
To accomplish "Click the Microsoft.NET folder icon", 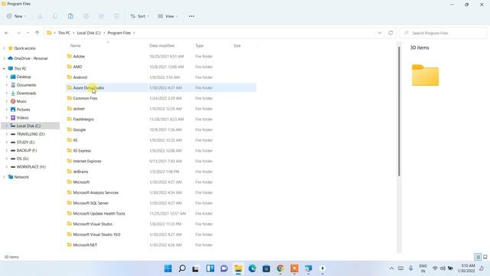I will (x=70, y=245).
